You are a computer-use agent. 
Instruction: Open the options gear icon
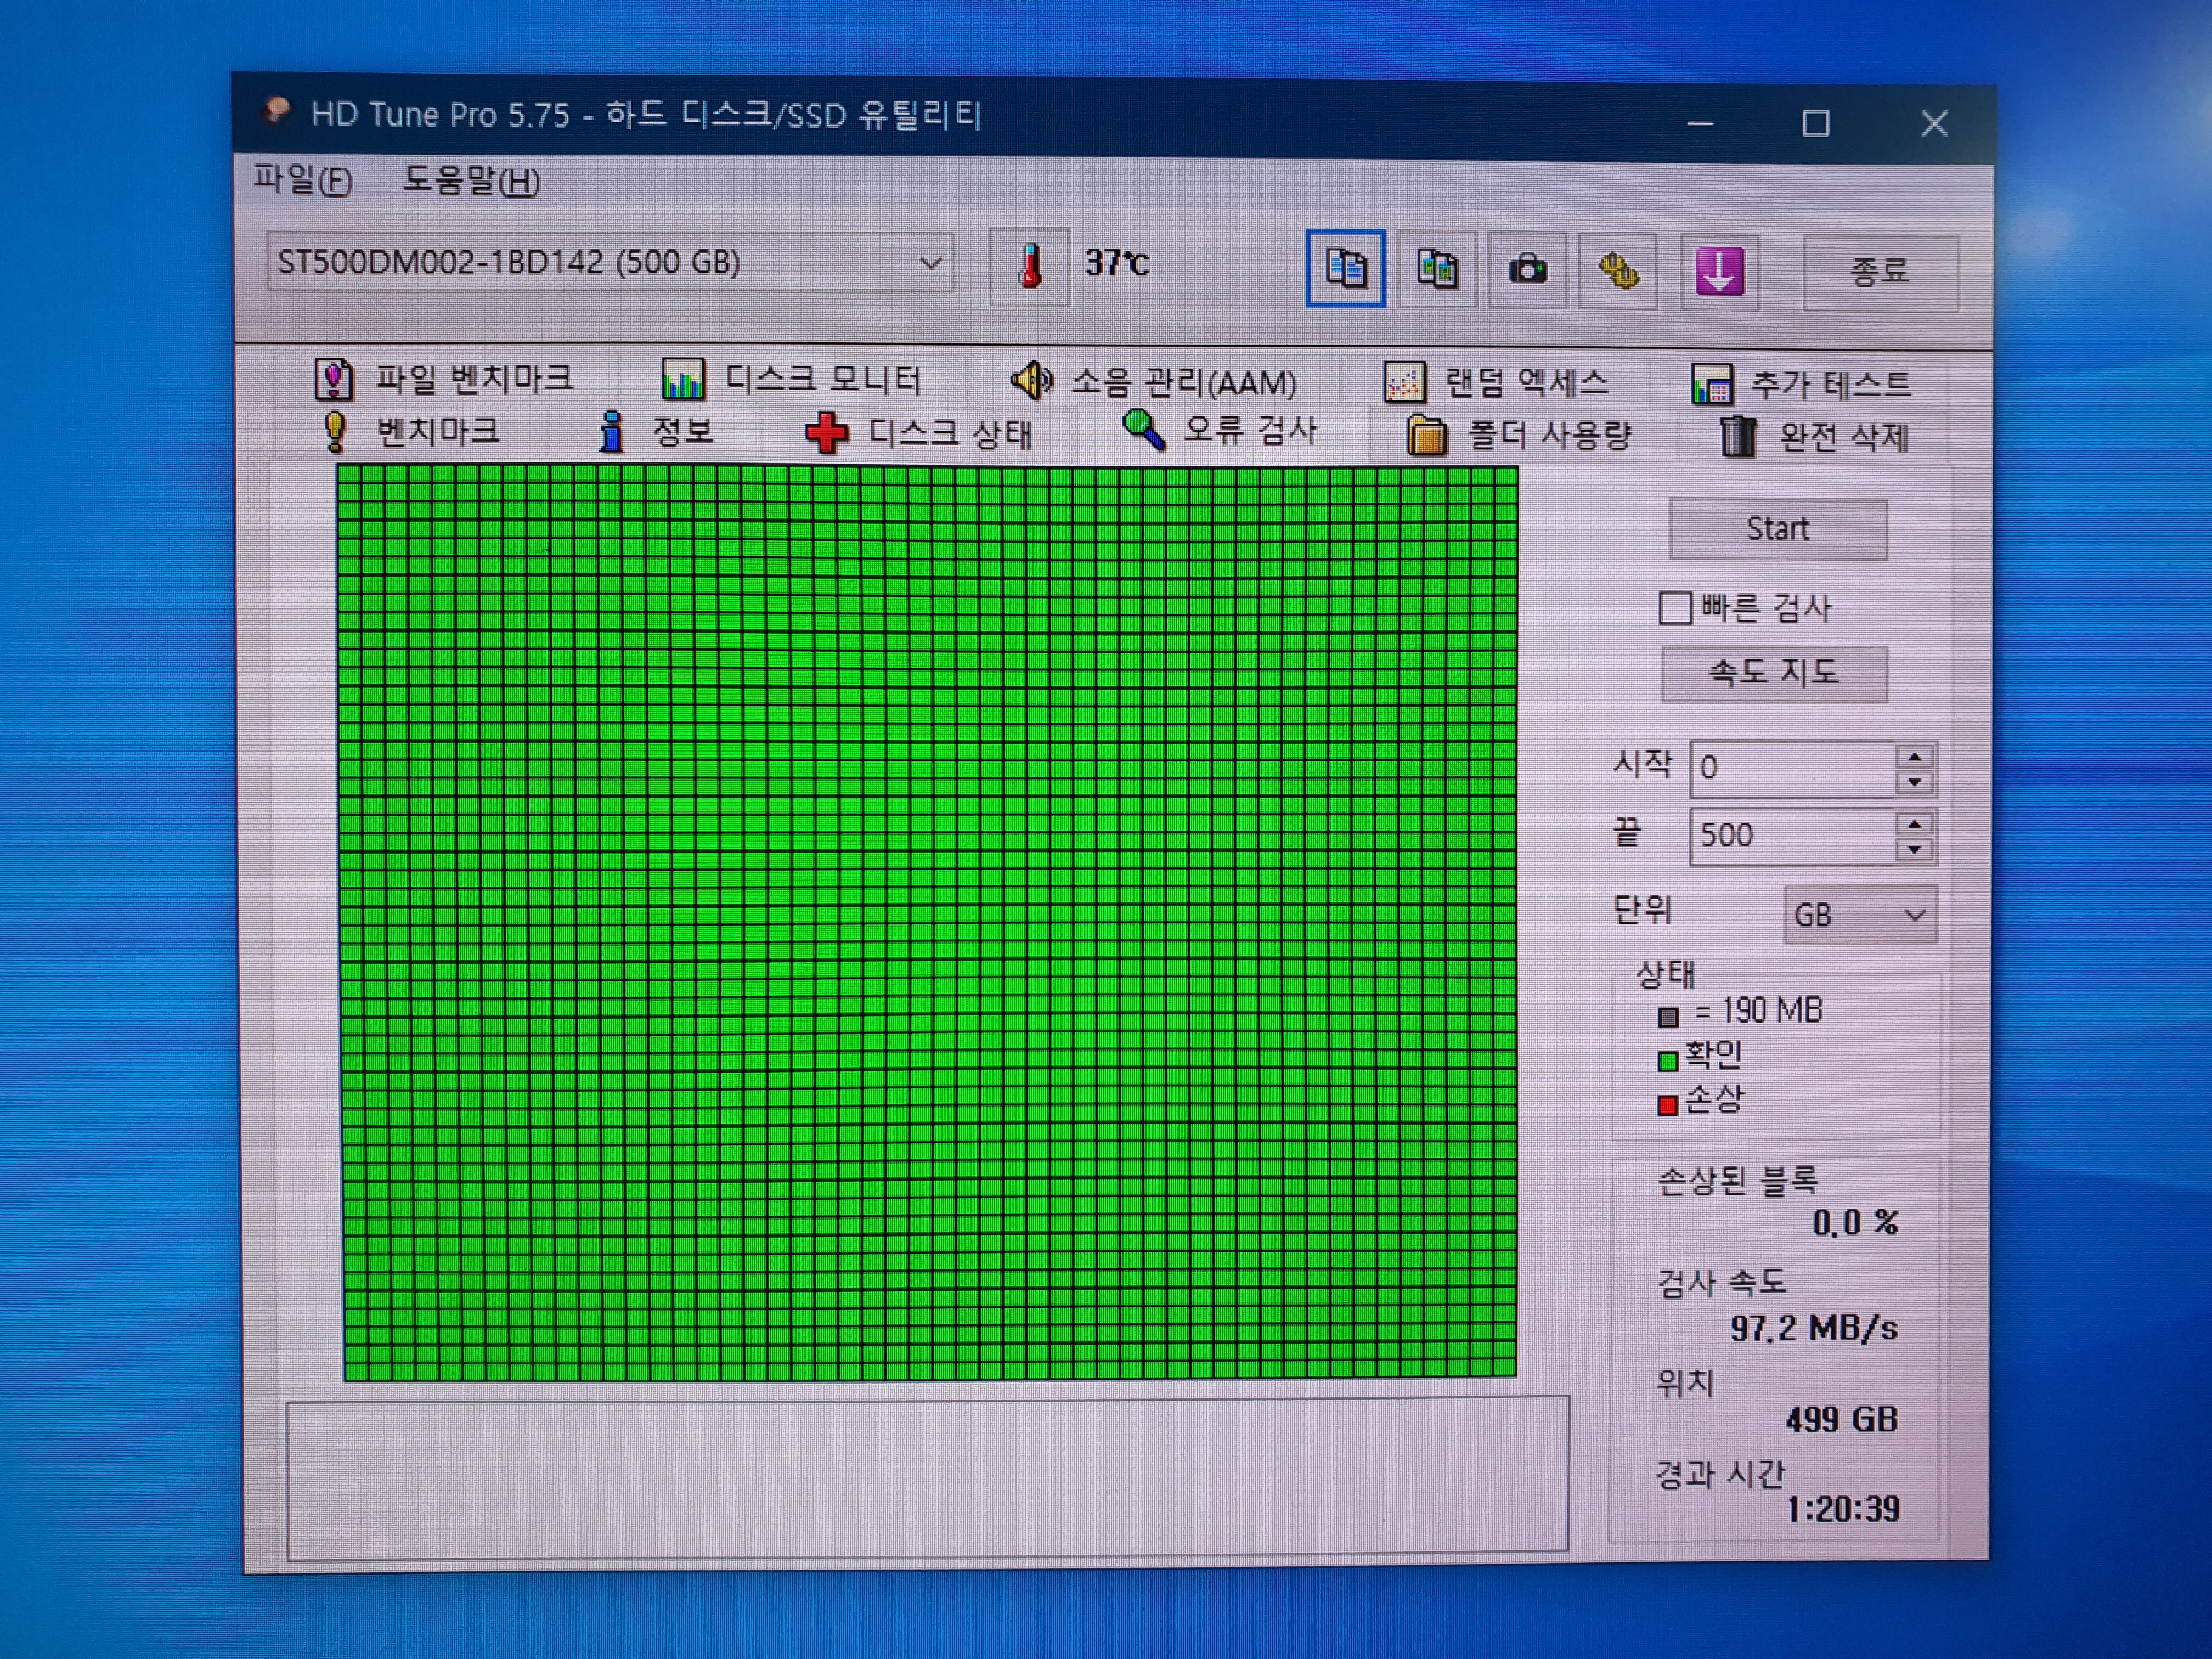coord(1618,271)
